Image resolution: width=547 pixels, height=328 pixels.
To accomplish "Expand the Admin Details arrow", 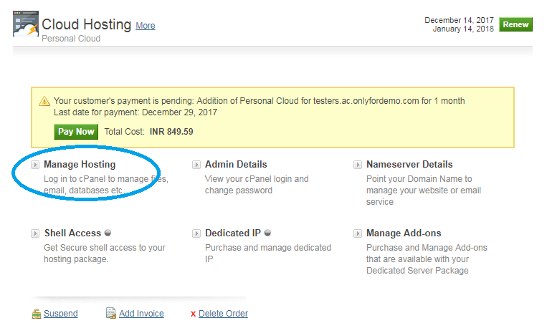I will (196, 165).
